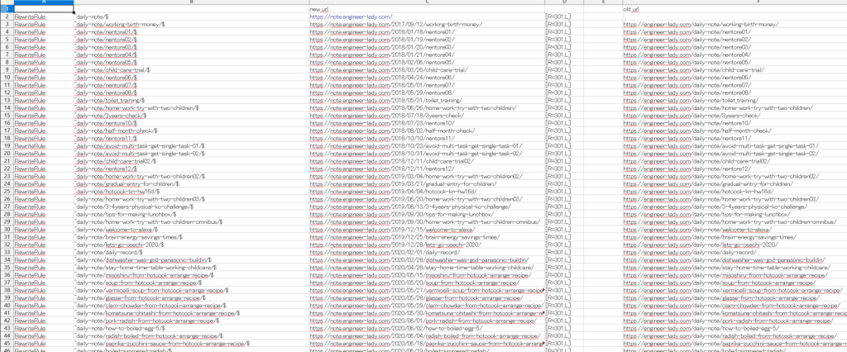Select the 2018/10/23/avoid-multi-task-get-single-task-01/ new URL cell

pos(427,145)
